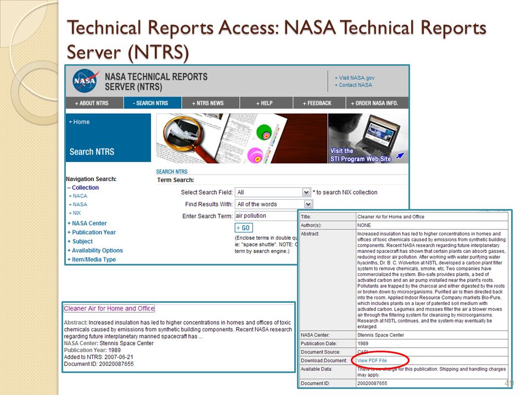
Task: Click the Visit the STI Program Web Site banner
Action: pyautogui.click(x=368, y=138)
